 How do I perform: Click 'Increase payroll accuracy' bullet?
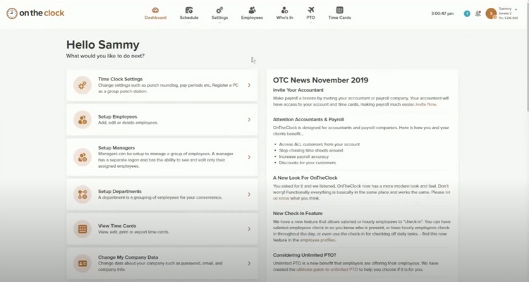(303, 157)
